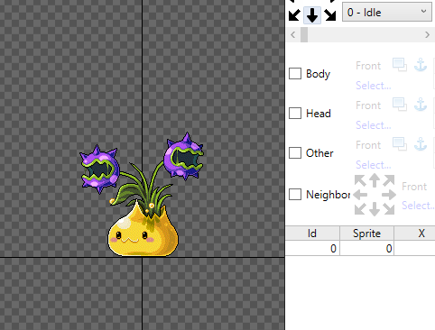Click the Select... link for Head

[374, 125]
